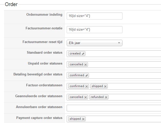Remove cancelled from Geannuleerde order statussen
161x123 pixels.
coord(86,97)
